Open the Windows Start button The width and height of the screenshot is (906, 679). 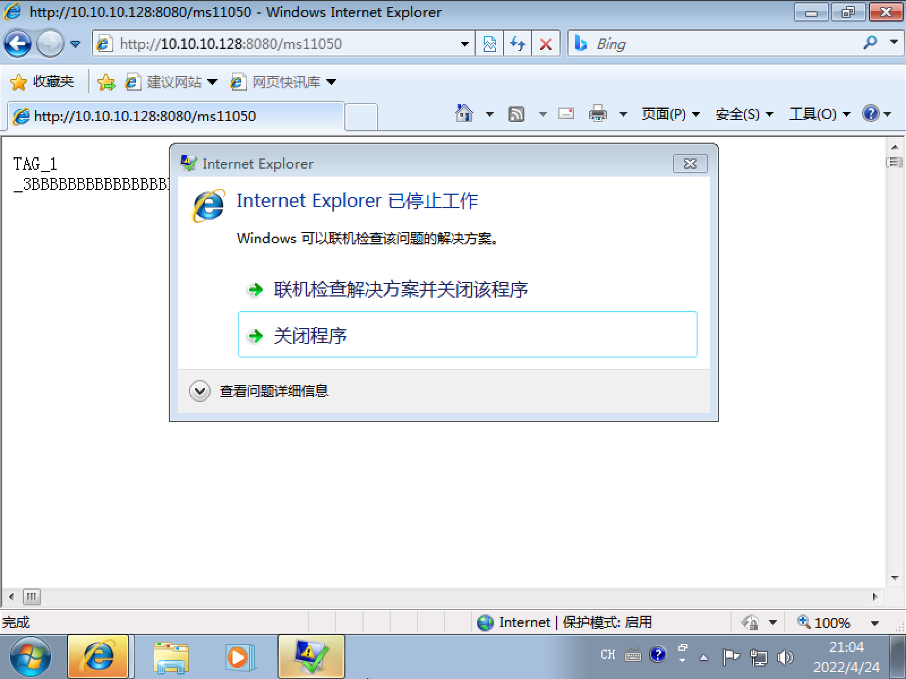click(31, 657)
